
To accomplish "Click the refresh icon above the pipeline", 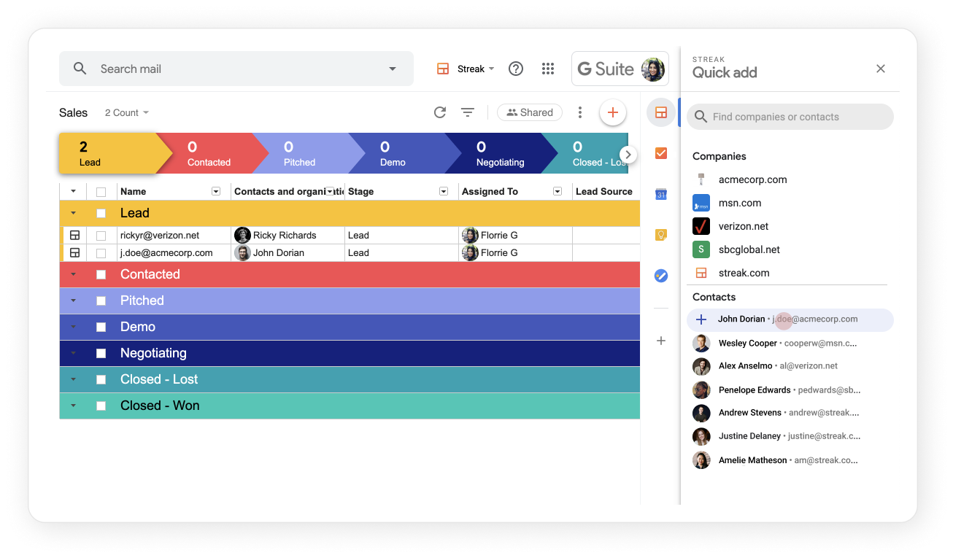I will 439,112.
